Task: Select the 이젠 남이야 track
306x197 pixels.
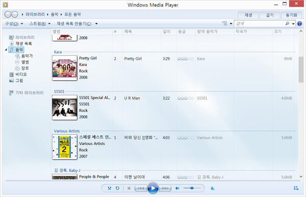Action: [135, 177]
